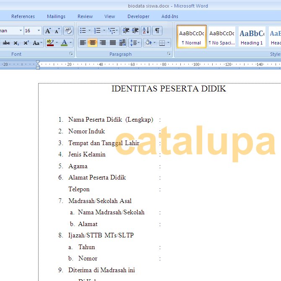This screenshot has width=281, height=281.
Task: Open the font size dropdown
Action: tap(39, 31)
